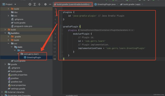
Task: Open the proguard-rules.pro file
Action: 23,26
